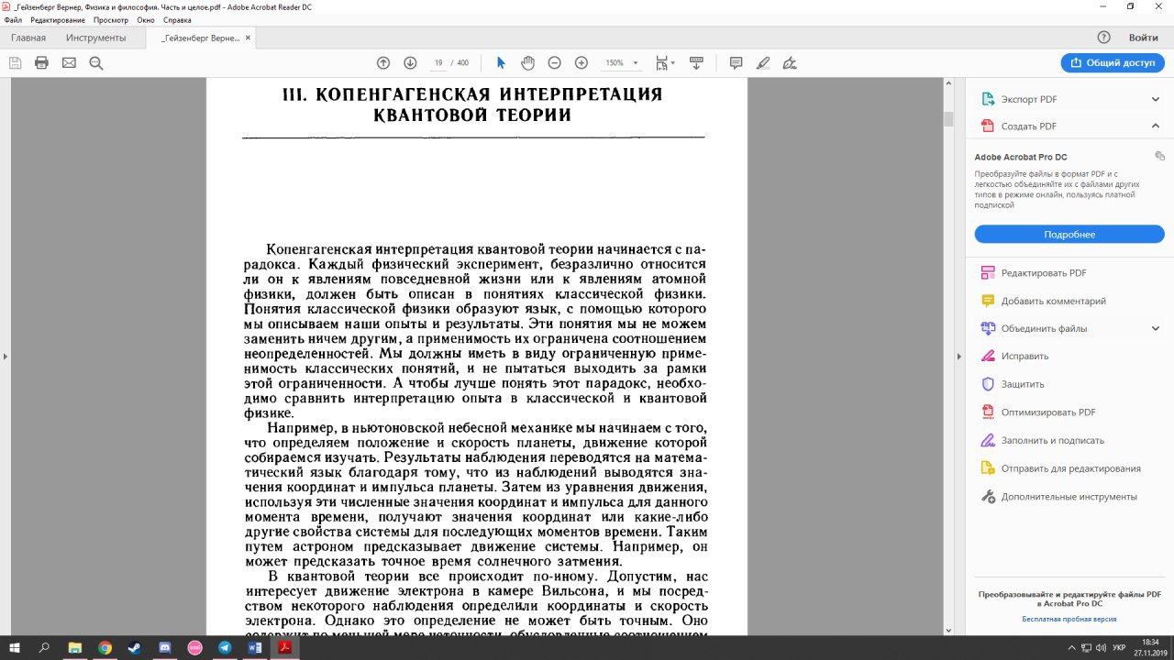
Task: Open Telegram from the taskbar
Action: pyautogui.click(x=225, y=647)
